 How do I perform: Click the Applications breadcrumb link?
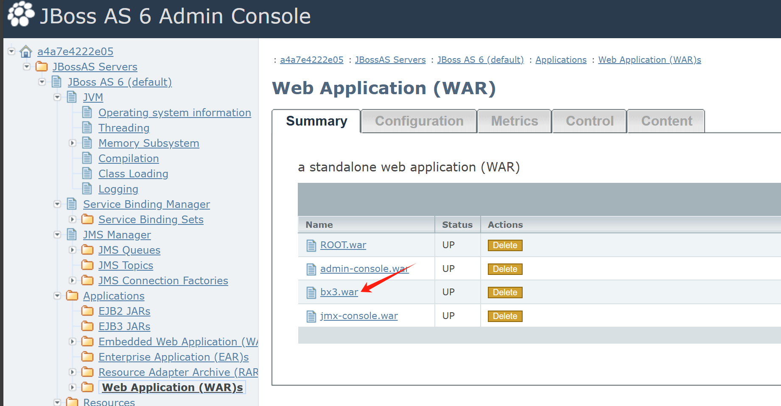pos(561,60)
